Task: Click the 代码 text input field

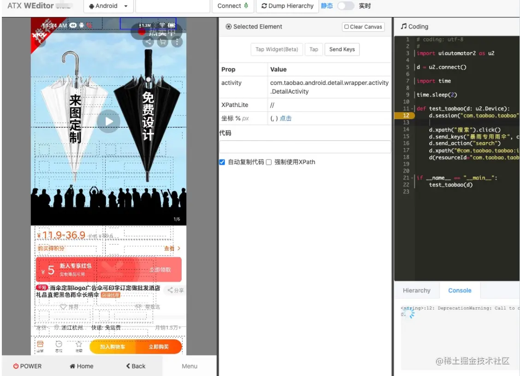Action: (x=305, y=146)
